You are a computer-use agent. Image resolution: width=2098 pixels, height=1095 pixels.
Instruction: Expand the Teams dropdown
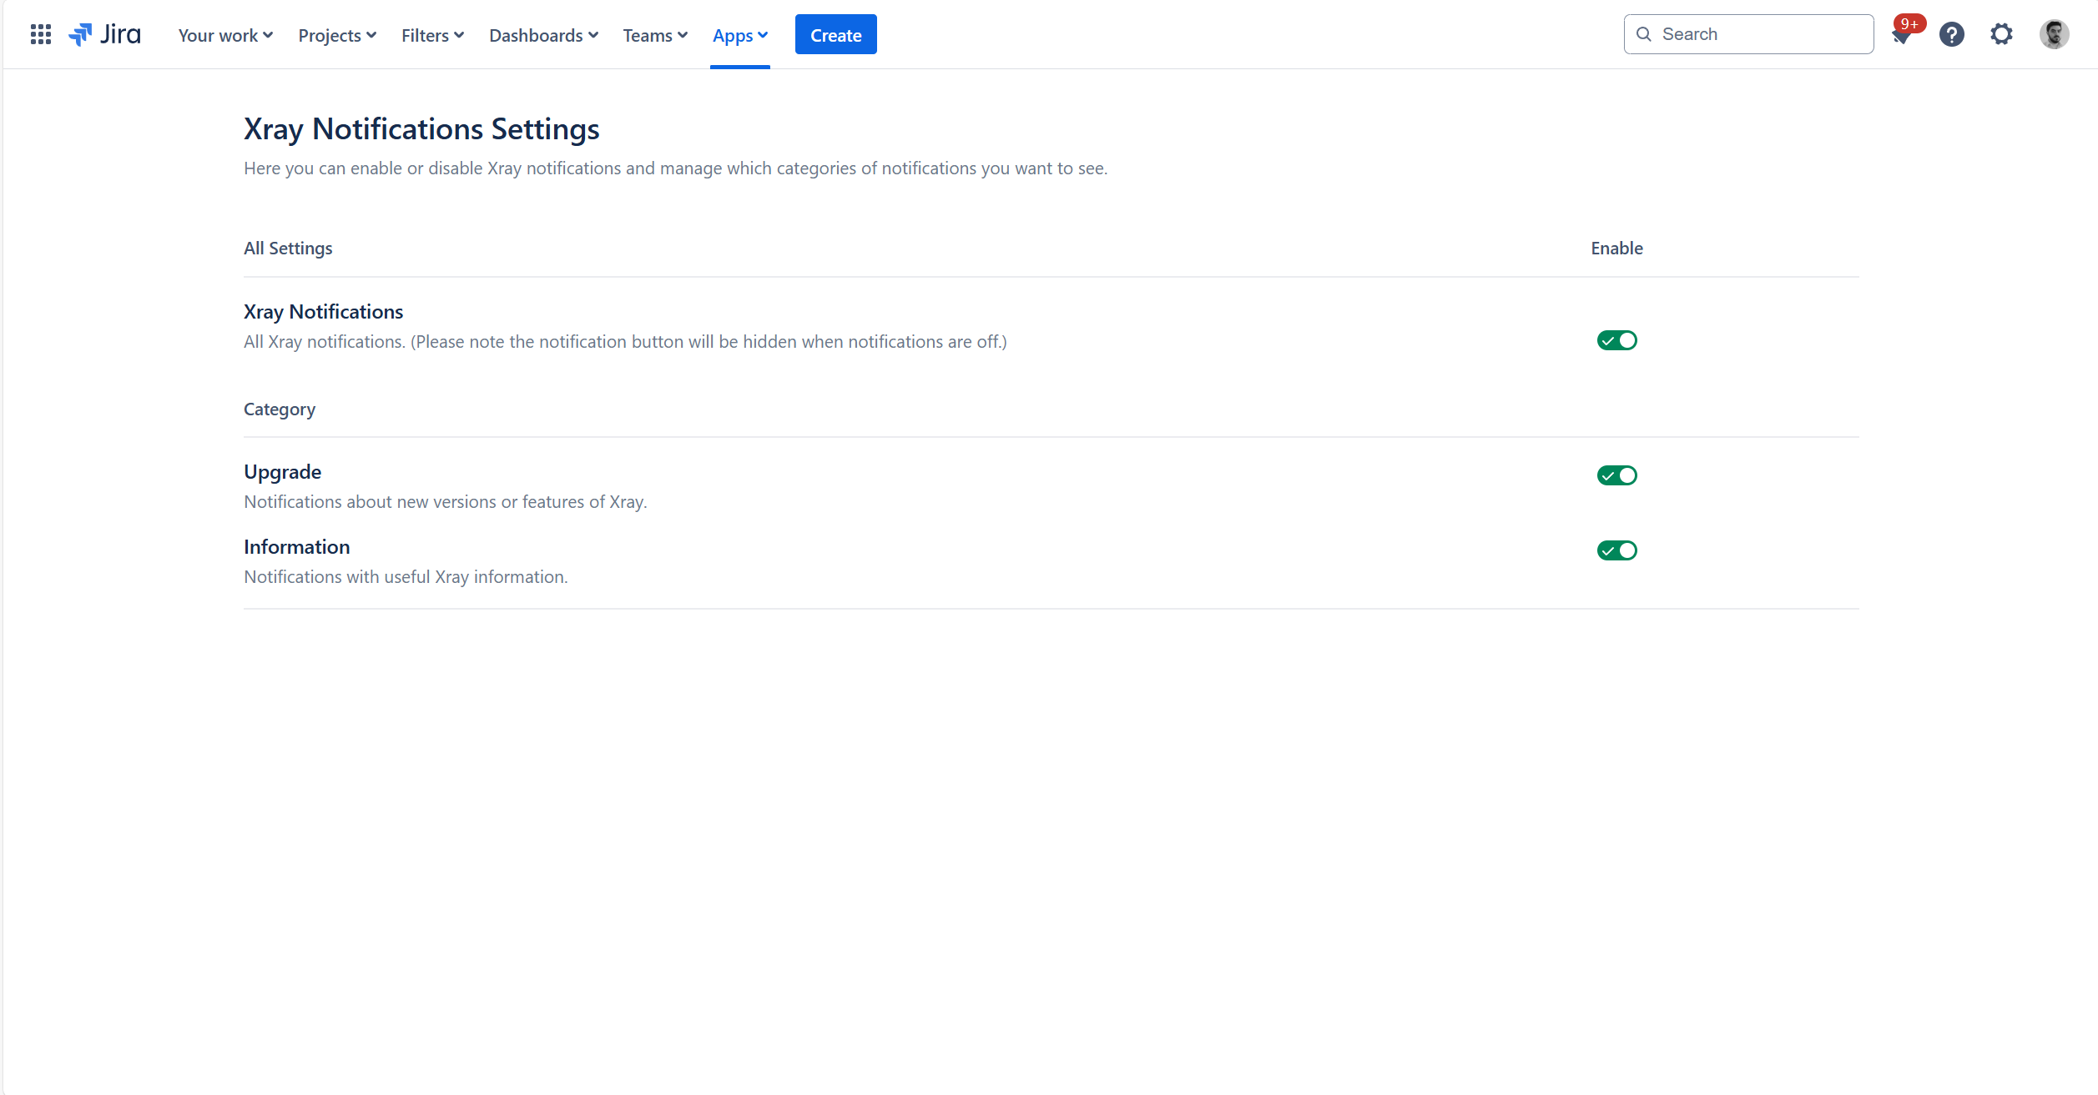point(655,35)
